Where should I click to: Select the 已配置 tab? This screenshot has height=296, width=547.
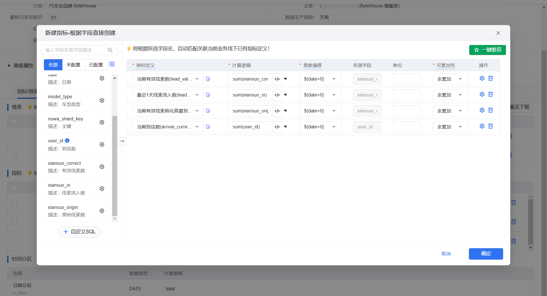tap(96, 65)
